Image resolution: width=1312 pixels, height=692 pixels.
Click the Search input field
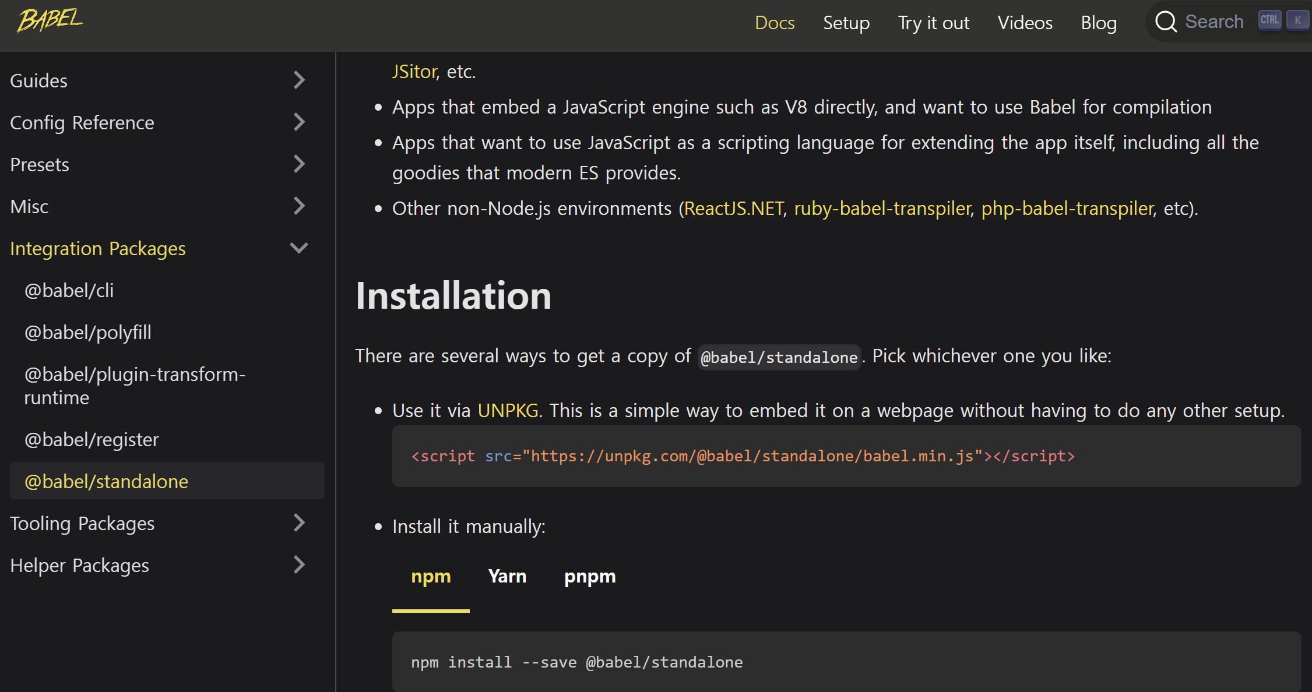click(1214, 22)
